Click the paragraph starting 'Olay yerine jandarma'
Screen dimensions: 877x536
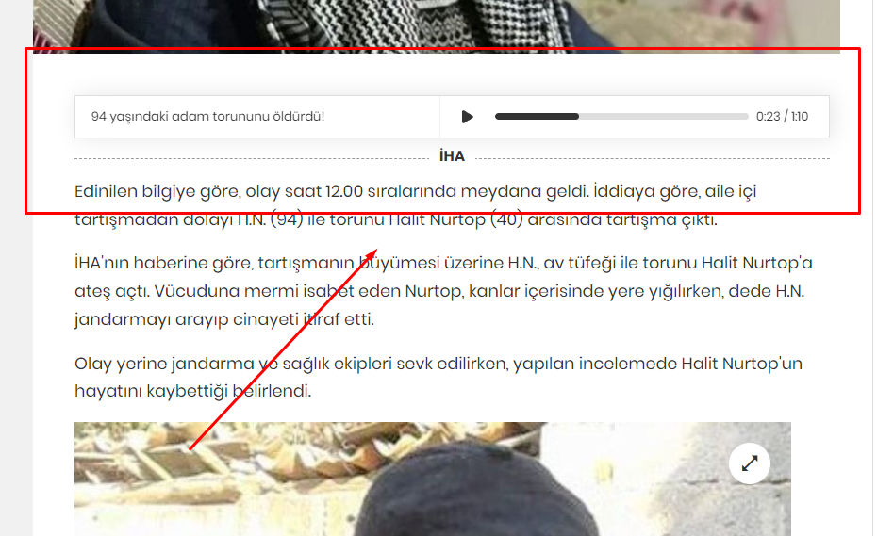pyautogui.click(x=438, y=377)
